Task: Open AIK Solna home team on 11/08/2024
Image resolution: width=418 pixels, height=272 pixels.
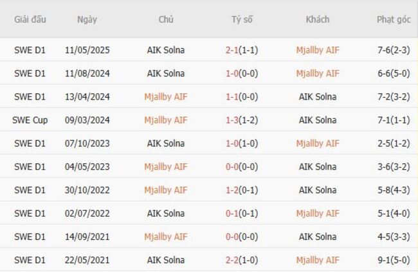Action: click(x=166, y=73)
